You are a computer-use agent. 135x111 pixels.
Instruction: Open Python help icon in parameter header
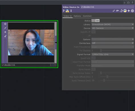[67, 11]
